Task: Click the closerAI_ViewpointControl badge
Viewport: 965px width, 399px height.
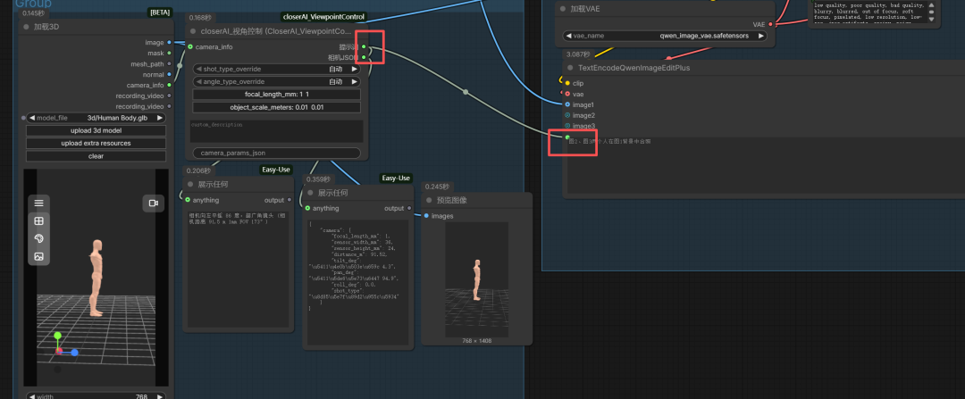Action: click(x=323, y=17)
